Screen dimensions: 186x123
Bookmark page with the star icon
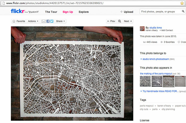(182, 3)
